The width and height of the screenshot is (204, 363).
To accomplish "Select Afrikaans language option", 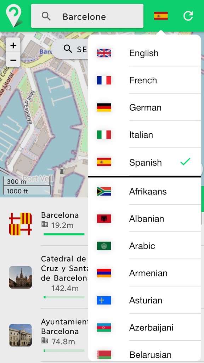I will pyautogui.click(x=144, y=191).
